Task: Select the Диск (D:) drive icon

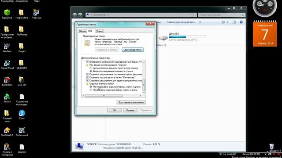Action: [x=163, y=38]
